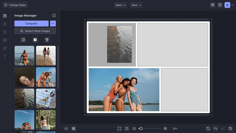Open the account avatar S dropdown
The width and height of the screenshot is (236, 133).
tap(229, 5)
